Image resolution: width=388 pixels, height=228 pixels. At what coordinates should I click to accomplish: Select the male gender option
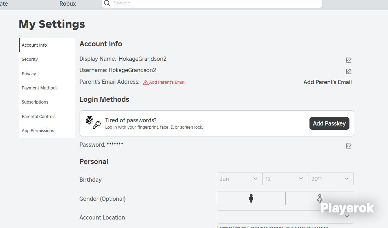[251, 198]
